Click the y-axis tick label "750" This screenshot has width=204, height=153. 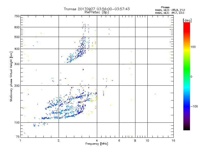(17, 16)
